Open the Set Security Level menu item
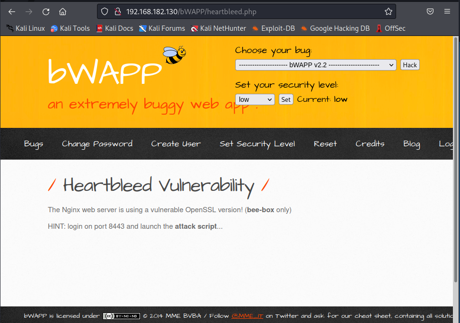 (257, 144)
